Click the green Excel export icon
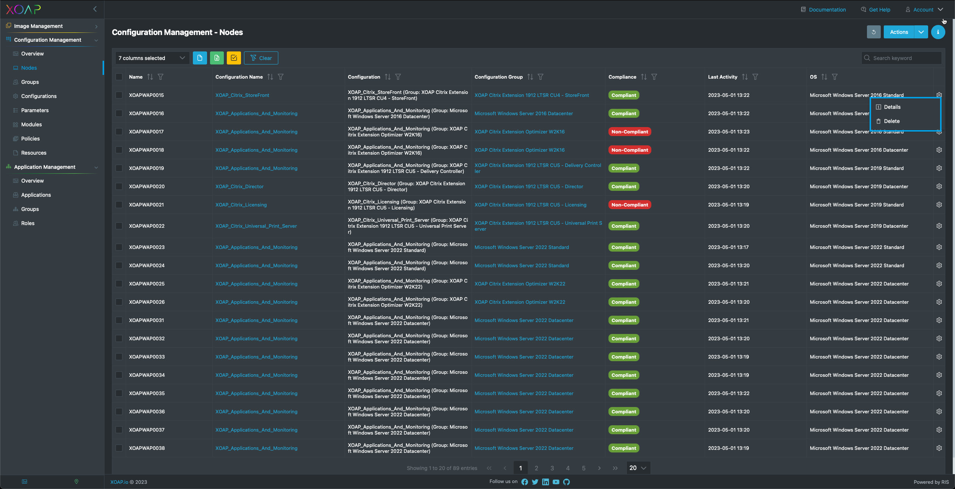955x489 pixels. pos(217,58)
